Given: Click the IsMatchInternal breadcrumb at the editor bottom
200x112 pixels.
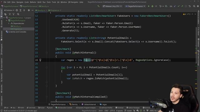Looking at the screenshot, I should [89, 105].
